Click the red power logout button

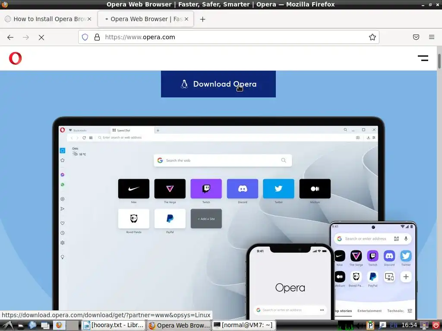pyautogui.click(x=436, y=326)
